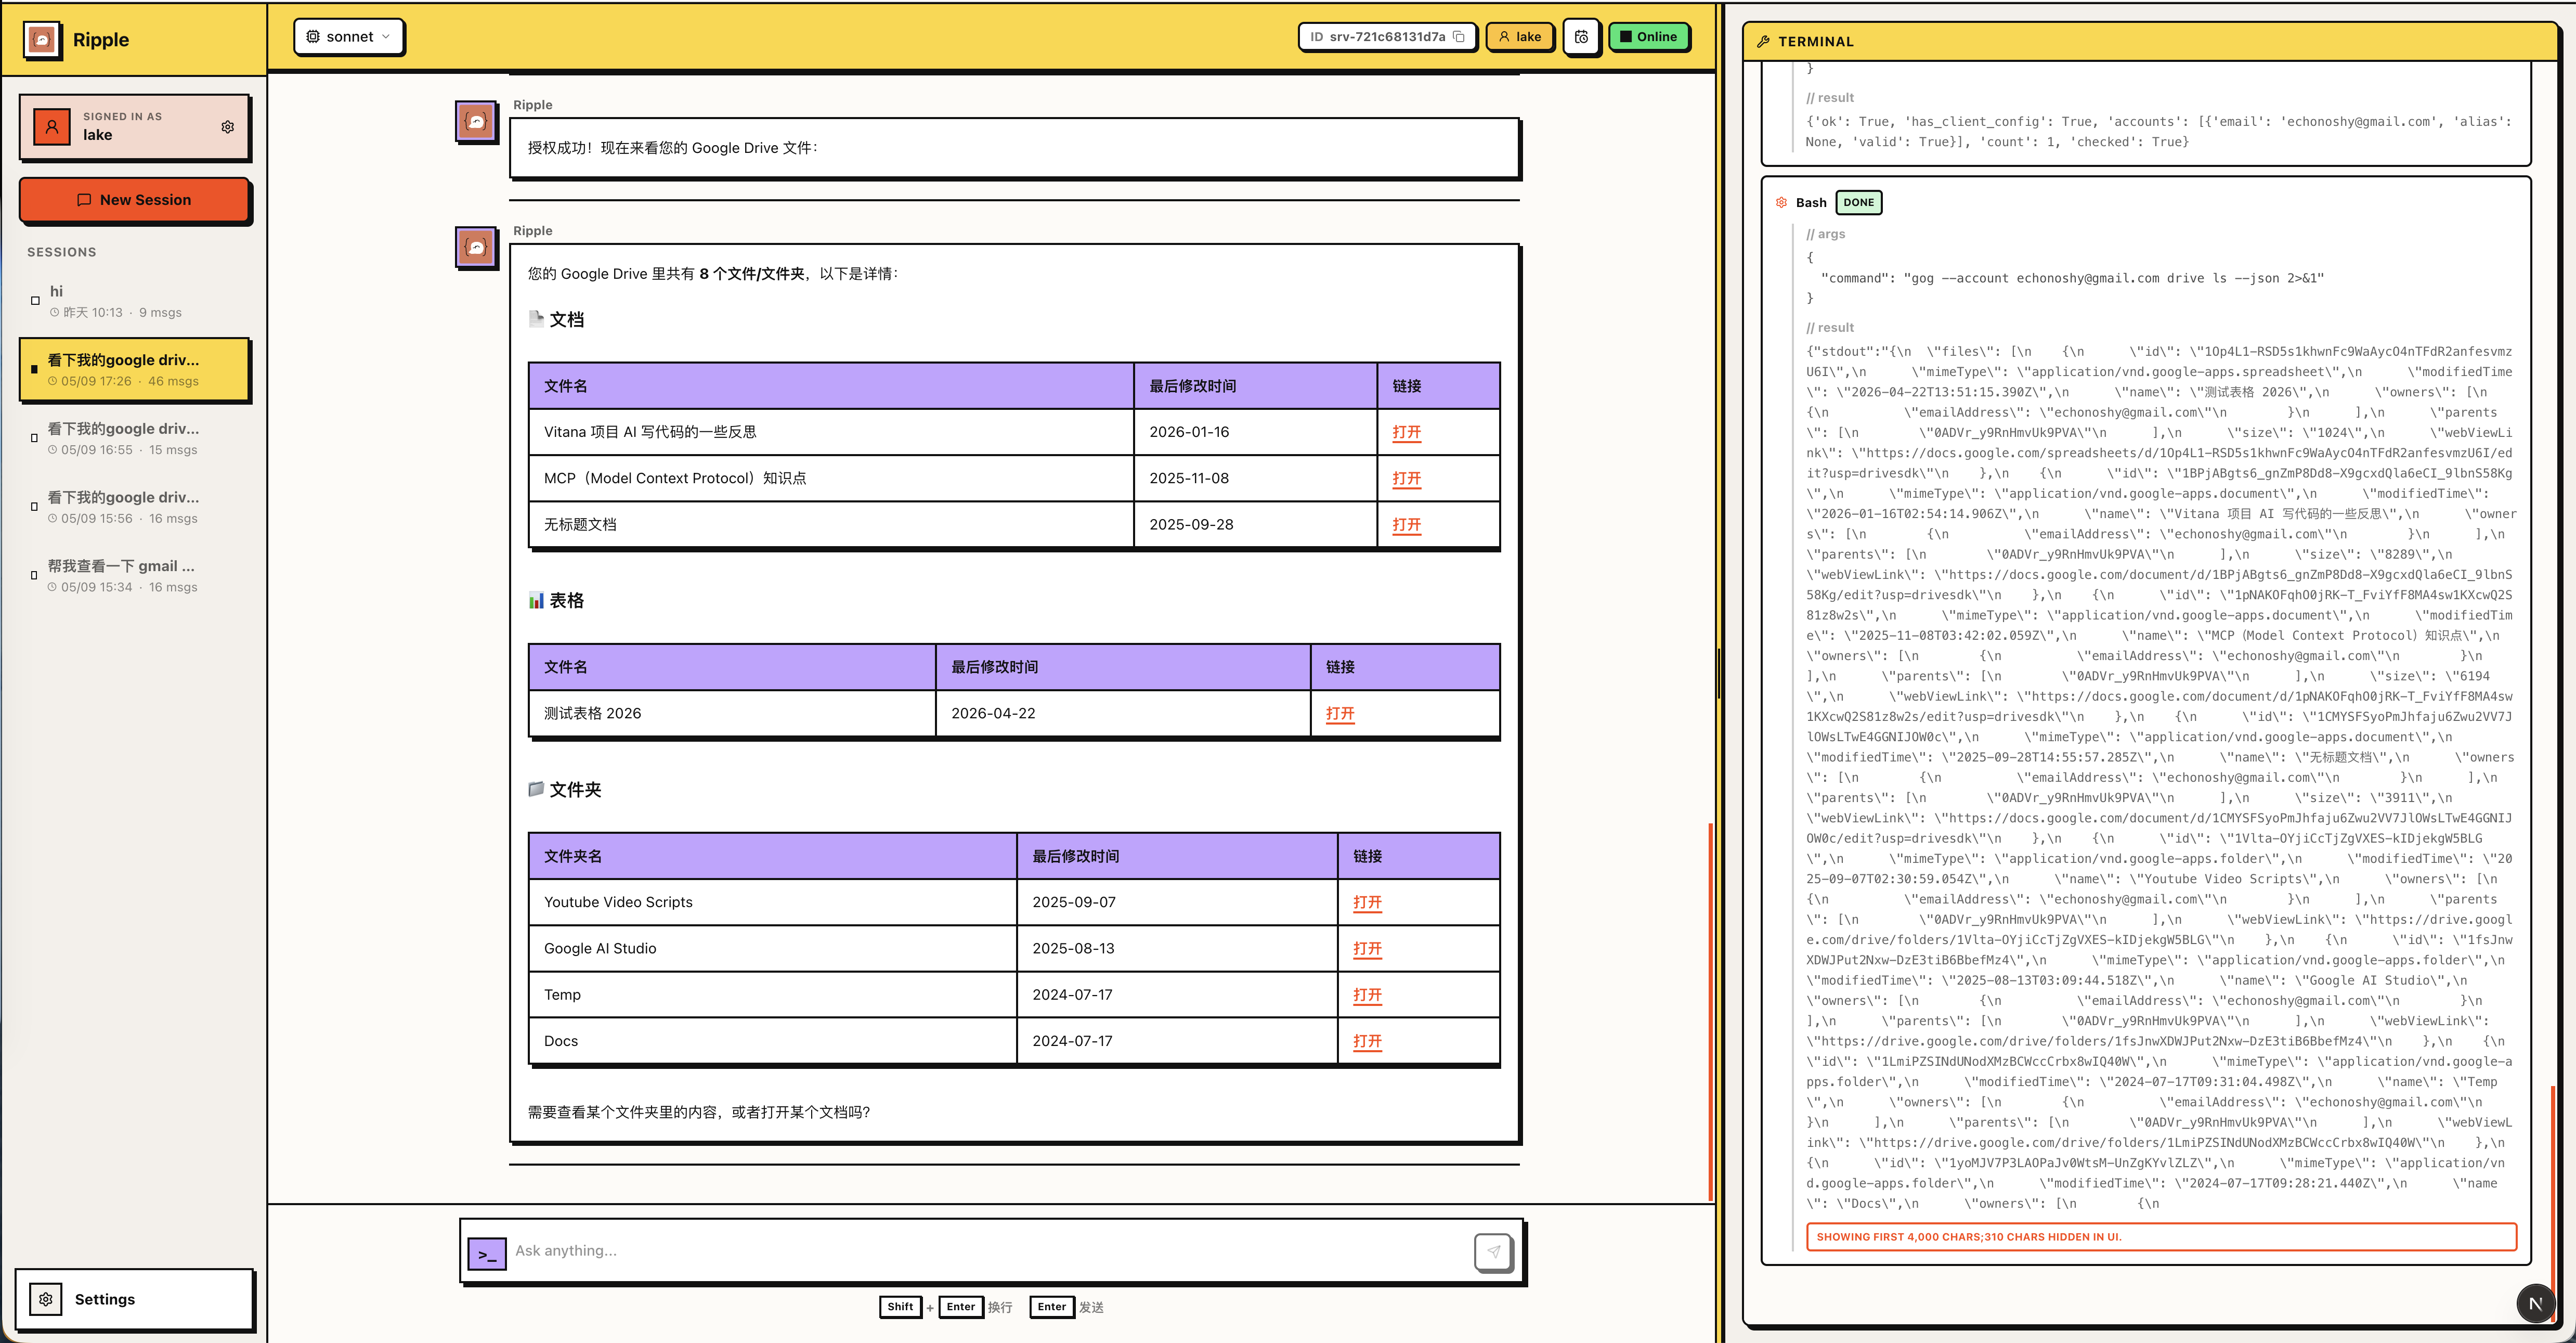Open the scheduled tasks calendar icon

[x=1581, y=37]
